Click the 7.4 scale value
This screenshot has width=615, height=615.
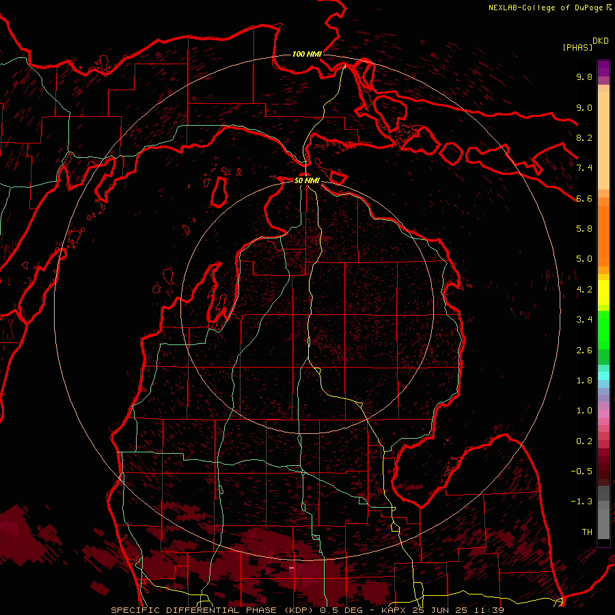pyautogui.click(x=584, y=168)
